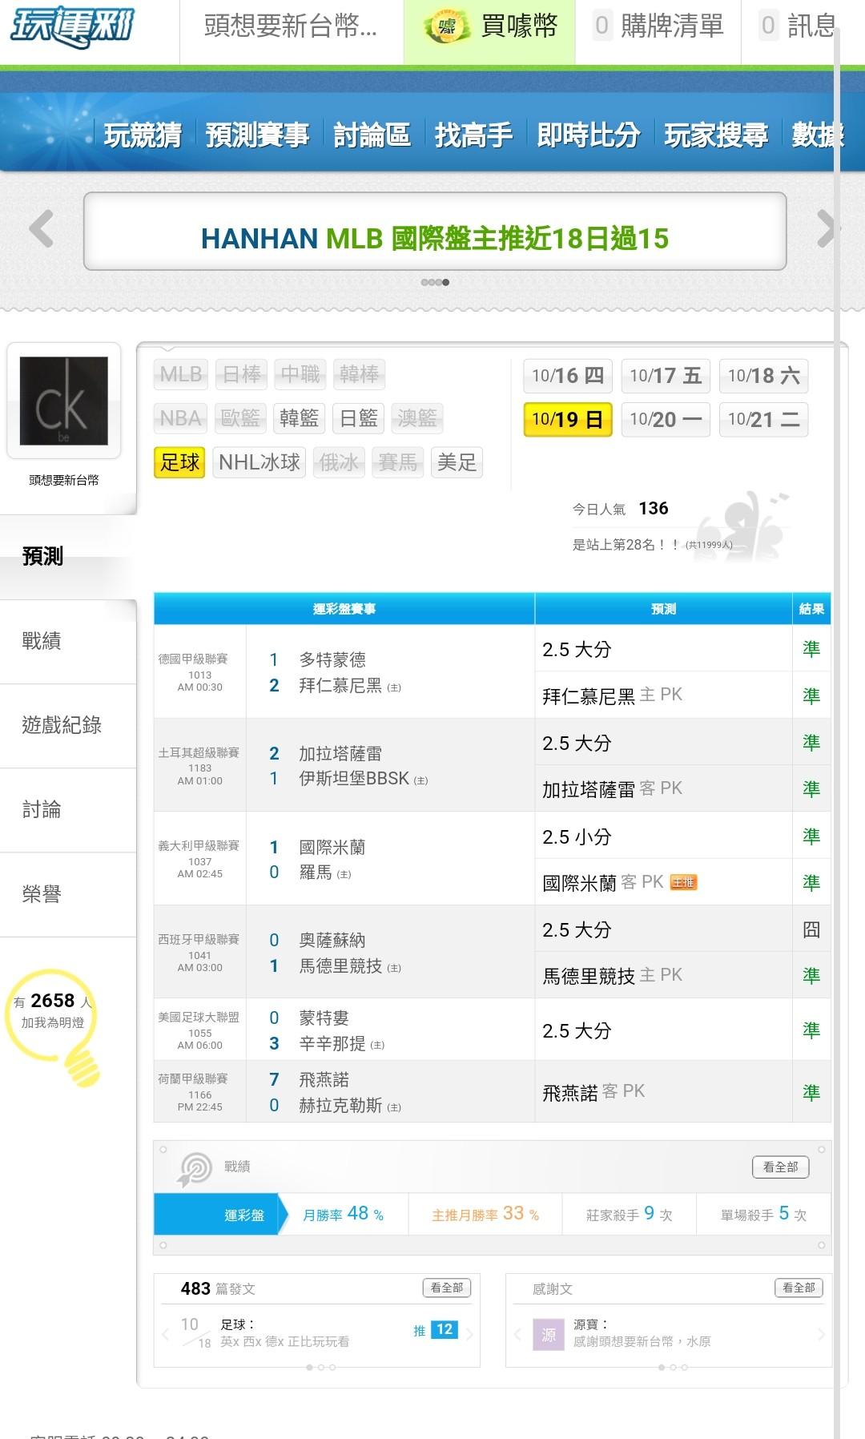Open the 購牌清單 tab
This screenshot has width=865, height=1439.
tap(658, 27)
